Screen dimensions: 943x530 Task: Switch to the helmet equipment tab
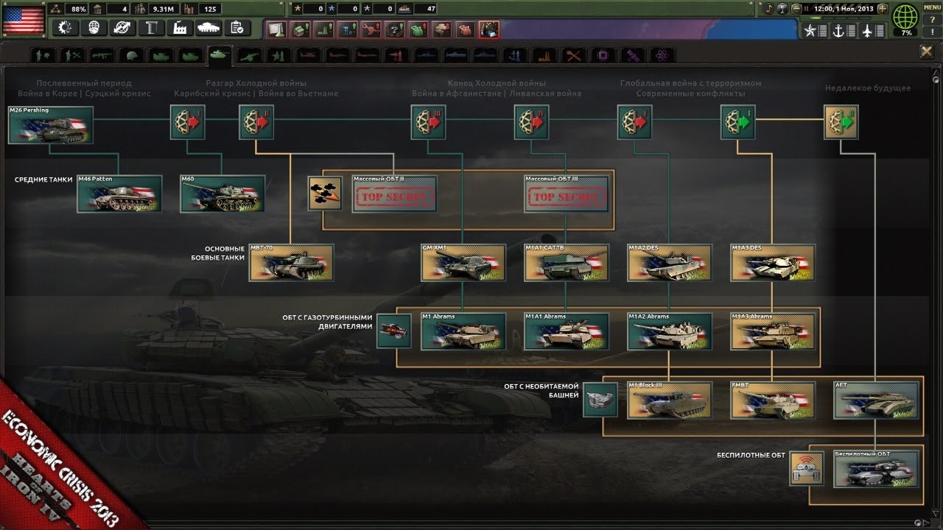click(x=131, y=55)
